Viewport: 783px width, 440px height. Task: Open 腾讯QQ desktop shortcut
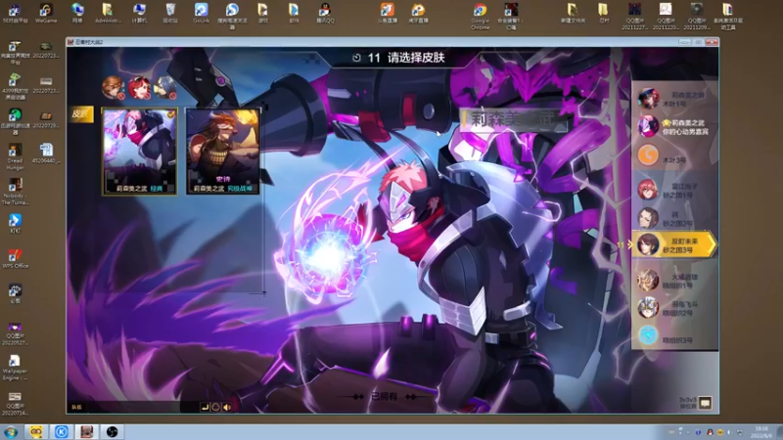325,14
